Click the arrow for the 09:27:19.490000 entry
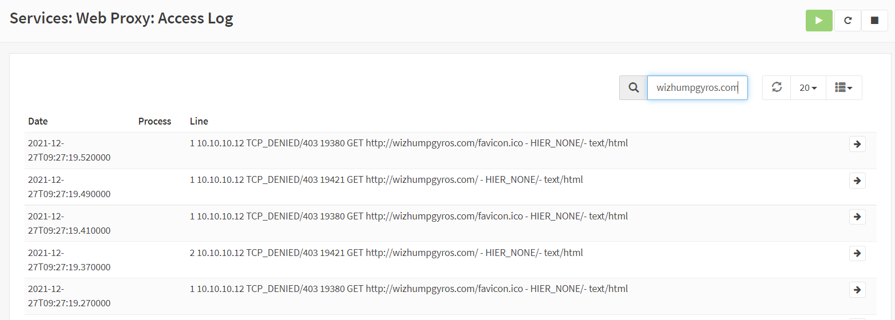Image resolution: width=895 pixels, height=320 pixels. pyautogui.click(x=857, y=181)
